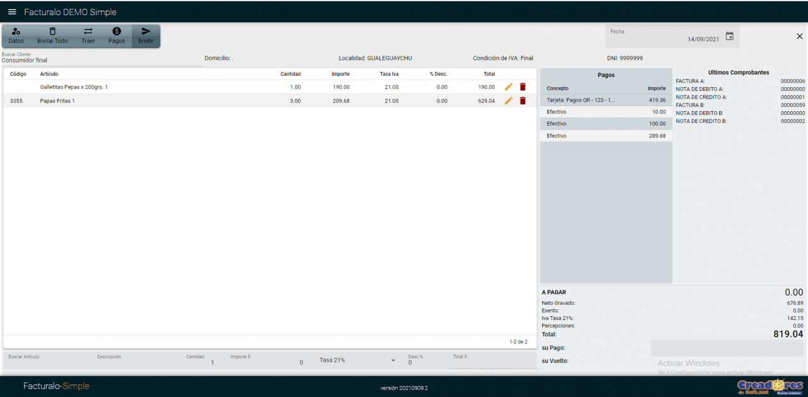Select the Efectivo 289.68 payment row
The image size is (808, 397).
point(605,136)
